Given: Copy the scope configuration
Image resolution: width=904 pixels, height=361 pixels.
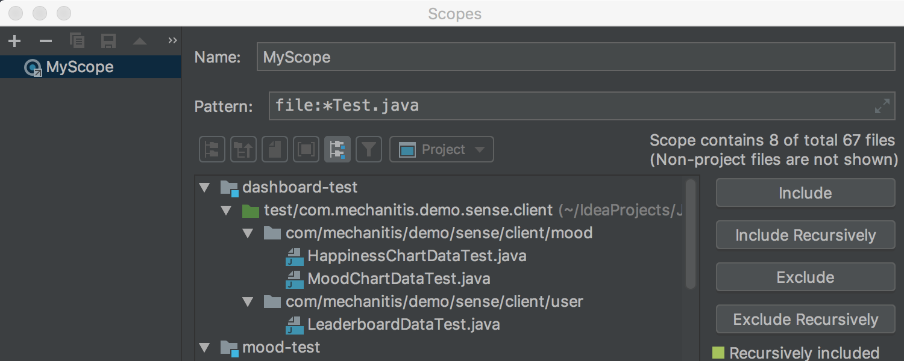Looking at the screenshot, I should click(x=77, y=41).
